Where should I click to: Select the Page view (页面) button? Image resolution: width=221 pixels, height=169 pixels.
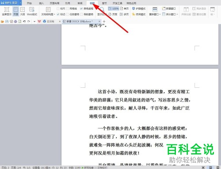16,11
